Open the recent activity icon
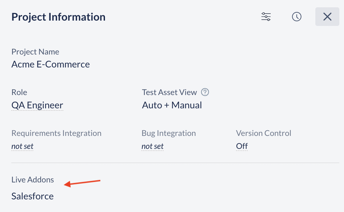 point(296,17)
